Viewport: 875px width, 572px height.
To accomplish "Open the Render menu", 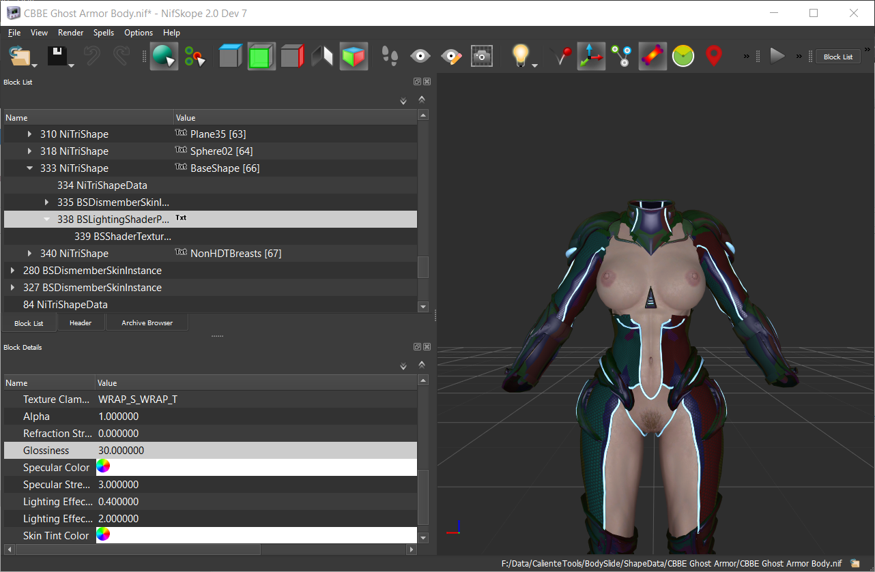I will coord(71,33).
